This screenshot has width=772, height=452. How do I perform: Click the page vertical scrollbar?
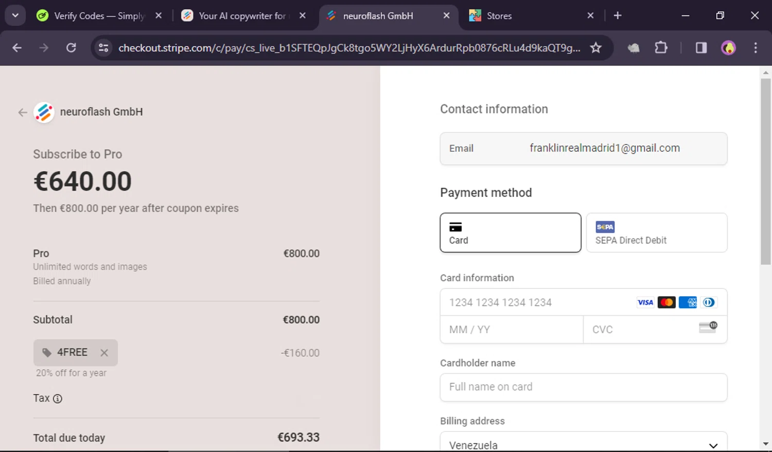coord(766,171)
